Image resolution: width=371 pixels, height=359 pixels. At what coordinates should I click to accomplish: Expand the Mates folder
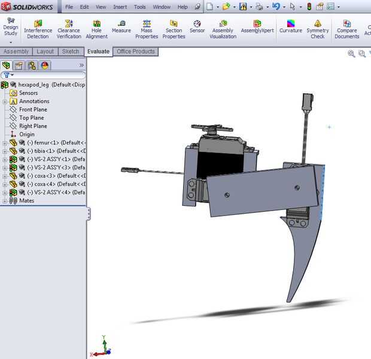(x=5, y=201)
